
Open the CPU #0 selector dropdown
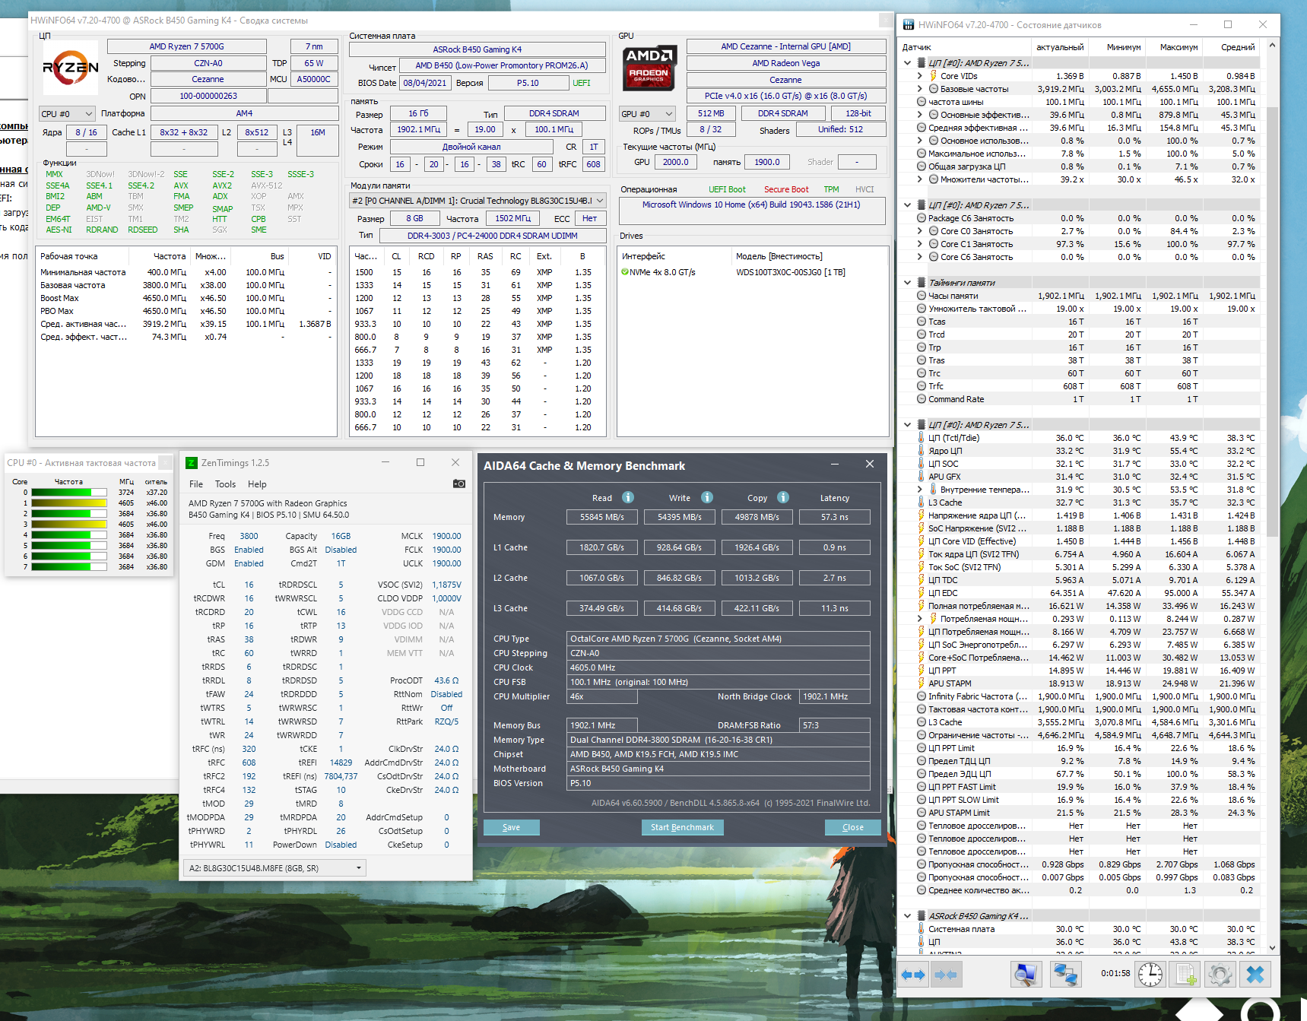tap(67, 114)
